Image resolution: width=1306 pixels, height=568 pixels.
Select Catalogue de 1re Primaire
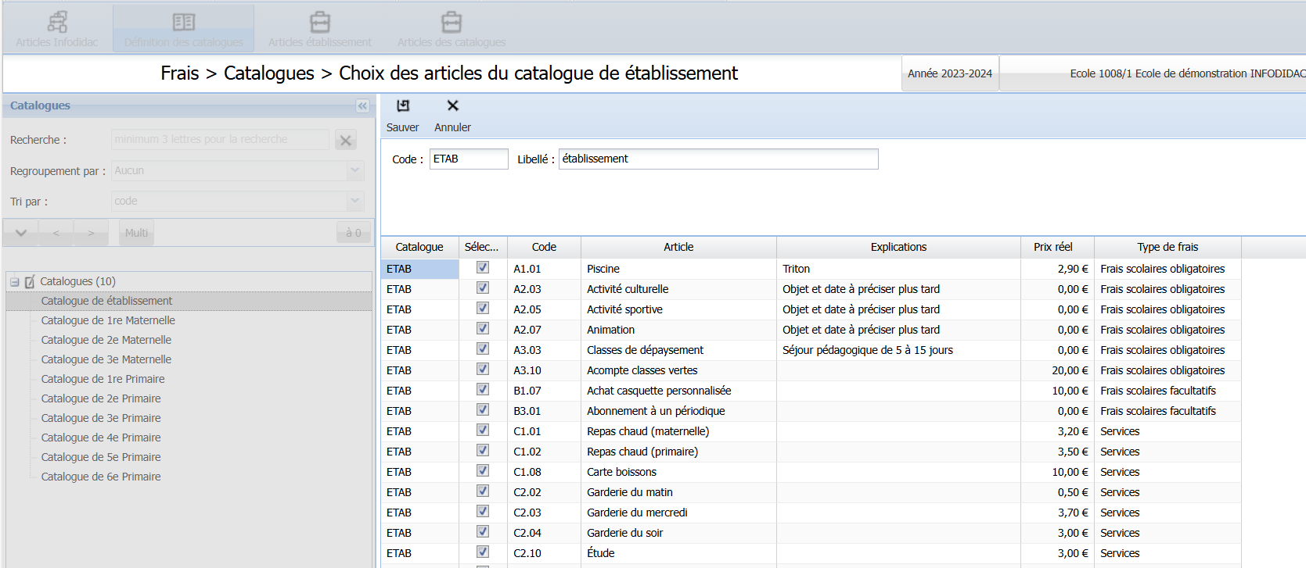tap(103, 379)
